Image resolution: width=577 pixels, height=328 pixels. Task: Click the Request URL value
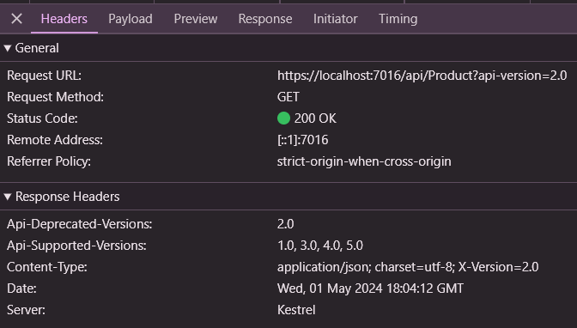[422, 76]
